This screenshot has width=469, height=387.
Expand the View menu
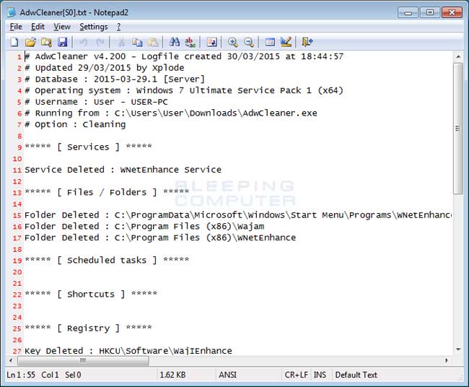tap(62, 27)
